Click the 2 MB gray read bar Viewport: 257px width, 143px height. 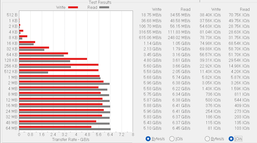pyautogui.click(x=64, y=84)
